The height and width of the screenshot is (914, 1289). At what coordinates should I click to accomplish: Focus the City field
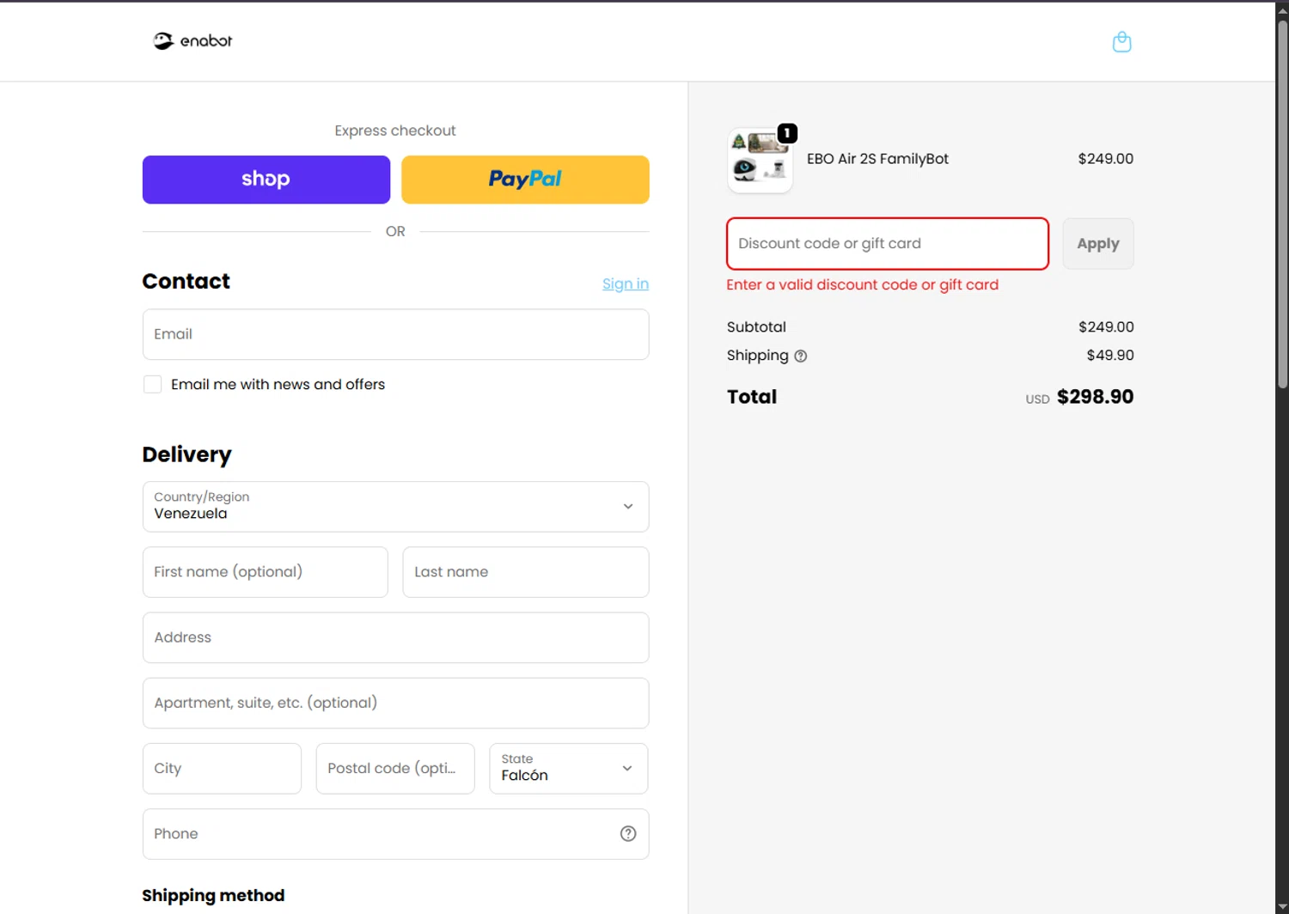pyautogui.click(x=222, y=768)
